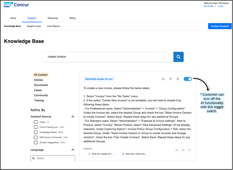Click the blue magnifier search button
The height and width of the screenshot is (170, 233).
[178, 57]
